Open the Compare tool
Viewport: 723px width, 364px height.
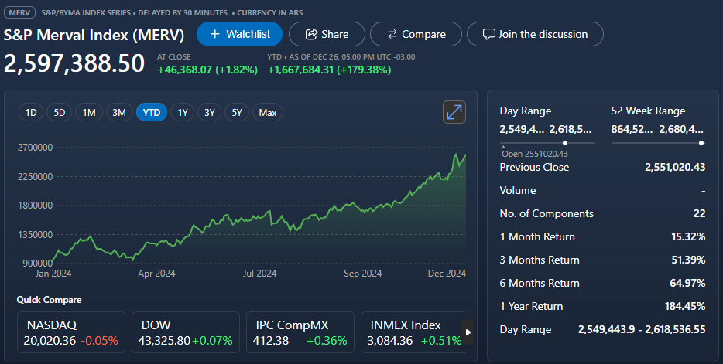tap(416, 34)
